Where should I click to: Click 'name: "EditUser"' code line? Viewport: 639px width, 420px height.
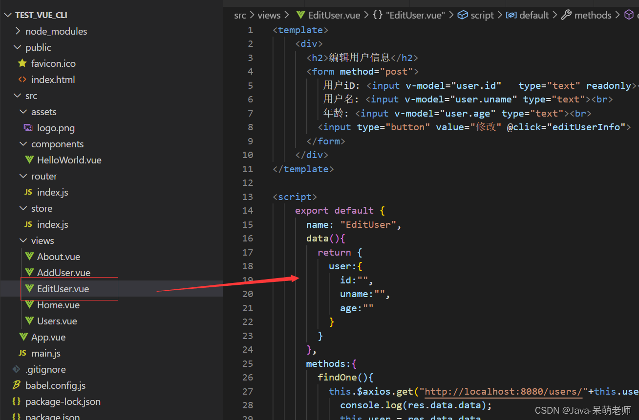354,224
